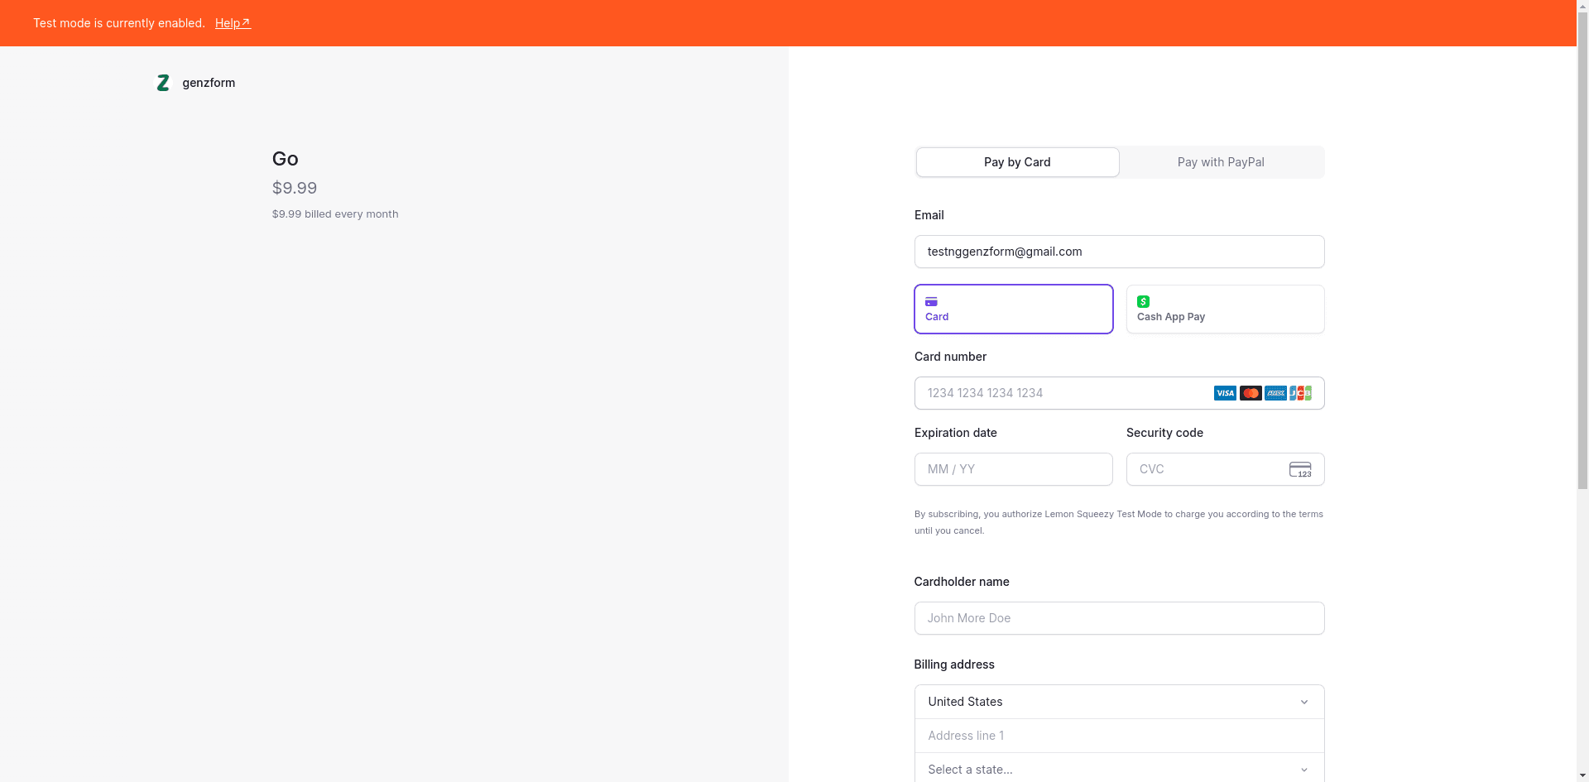Open the Select a state dropdown
The width and height of the screenshot is (1589, 782).
(x=1118, y=769)
